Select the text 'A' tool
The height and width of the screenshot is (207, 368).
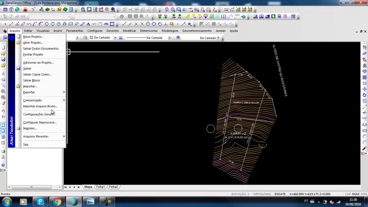click(x=88, y=24)
